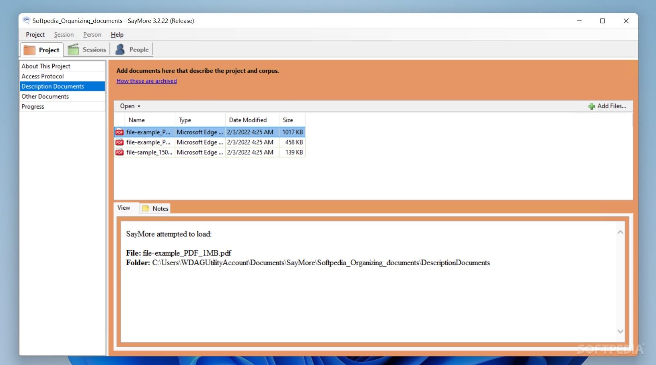The width and height of the screenshot is (656, 365).
Task: Switch to the Notes tab
Action: 155,208
